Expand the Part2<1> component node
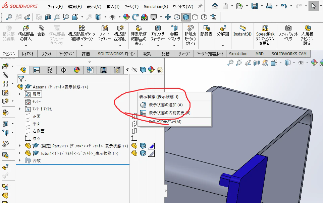 tap(20, 146)
